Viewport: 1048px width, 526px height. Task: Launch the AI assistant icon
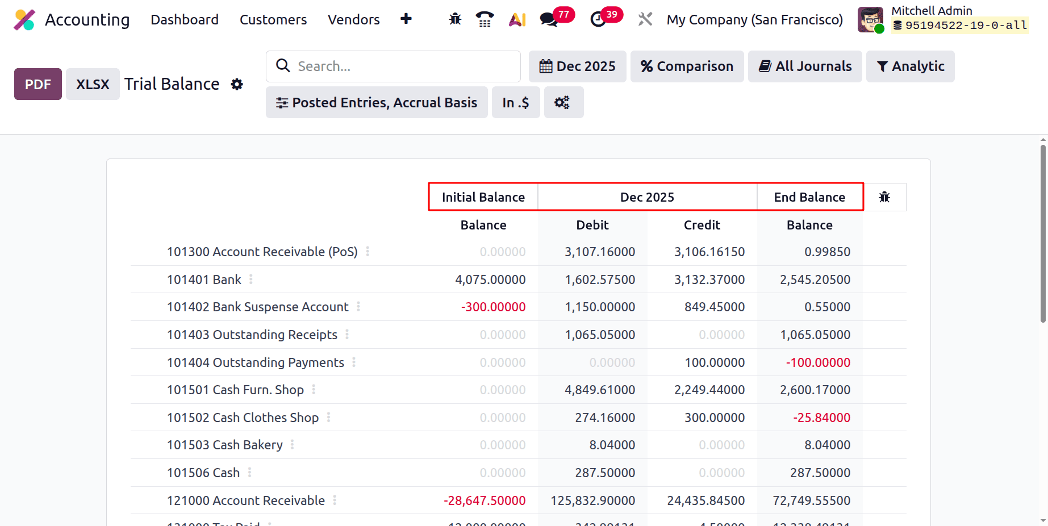point(517,19)
